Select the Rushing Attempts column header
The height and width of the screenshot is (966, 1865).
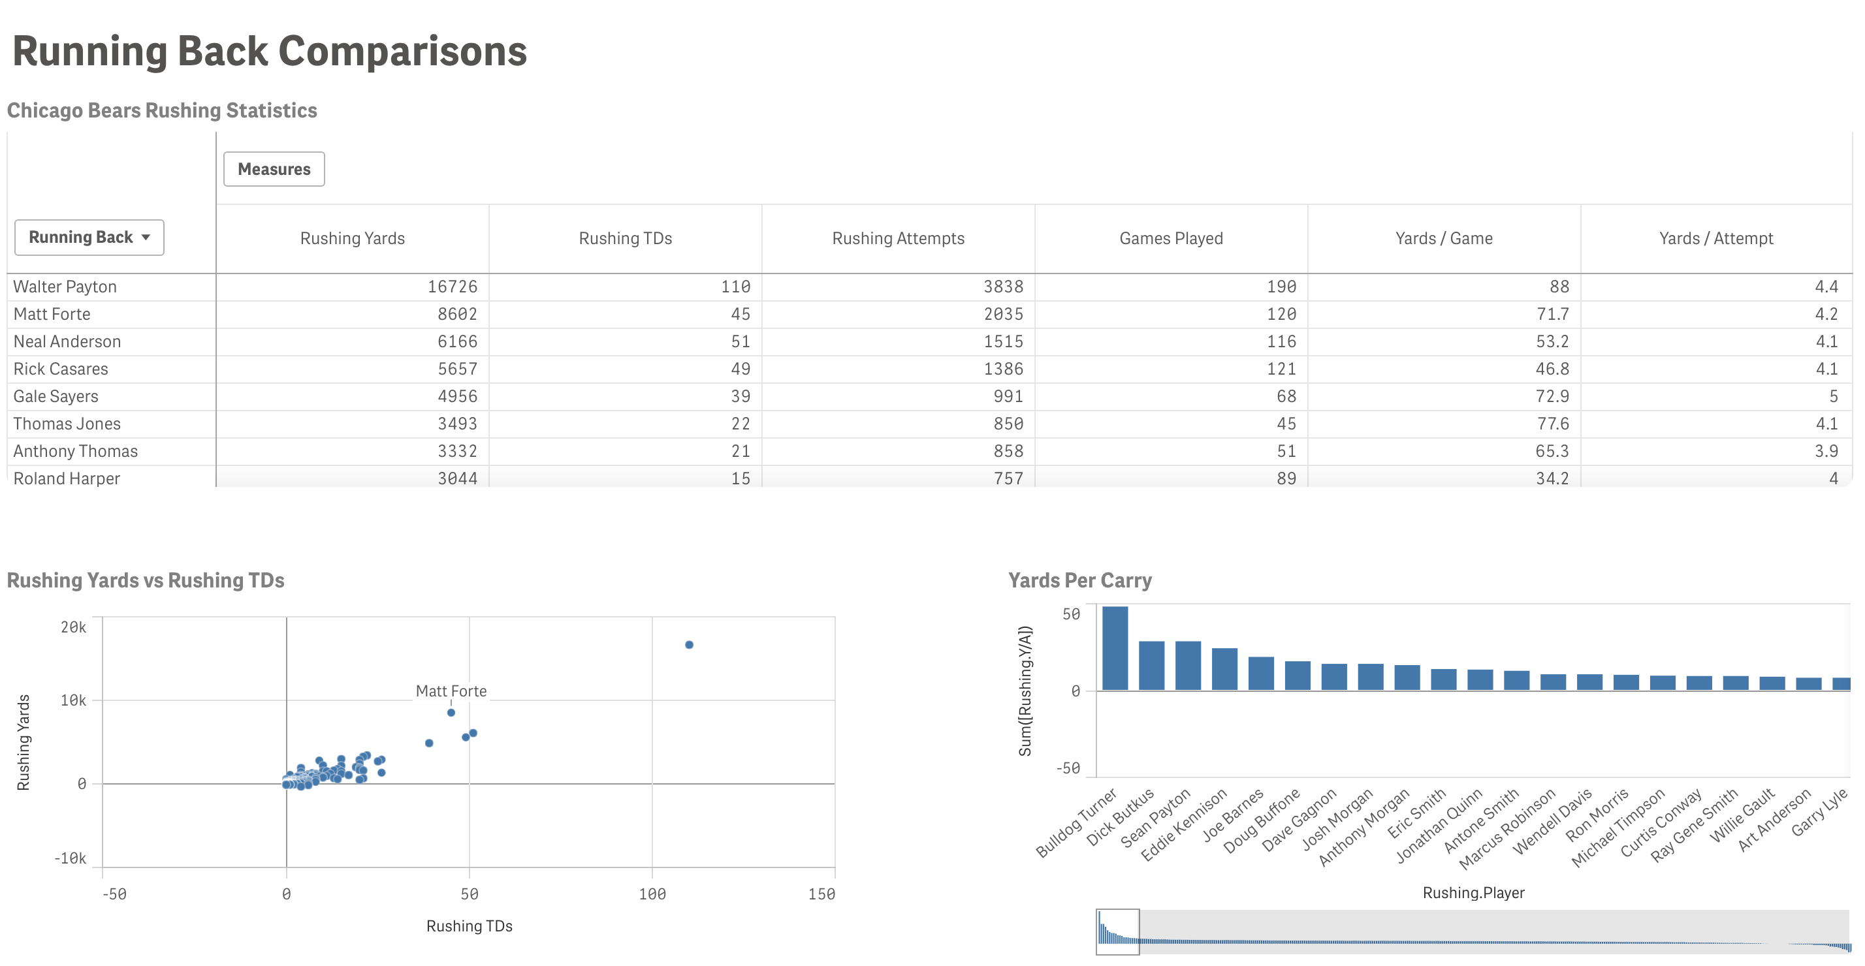pyautogui.click(x=898, y=238)
